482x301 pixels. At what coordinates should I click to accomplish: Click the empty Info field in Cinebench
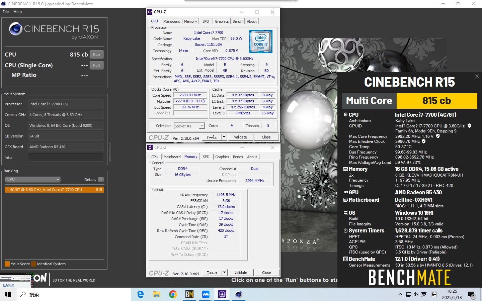tap(66, 158)
